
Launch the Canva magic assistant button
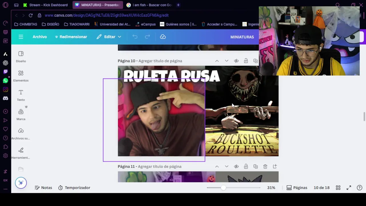click(21, 183)
